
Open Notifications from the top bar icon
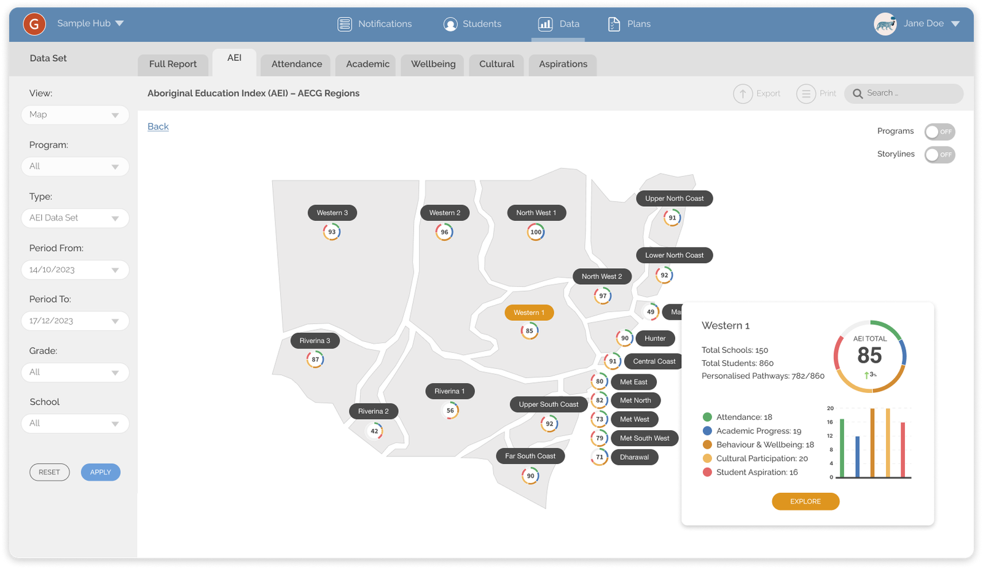pos(345,24)
